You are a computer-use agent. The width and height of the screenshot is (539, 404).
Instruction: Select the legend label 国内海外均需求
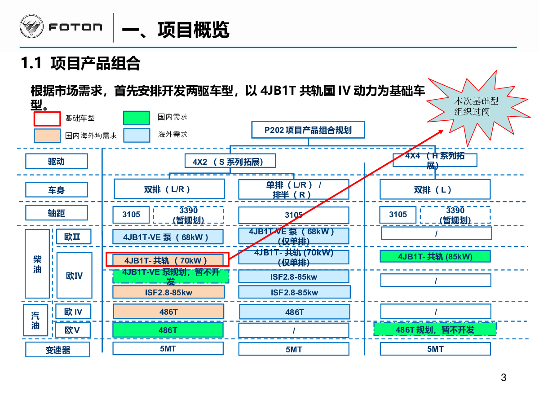(x=91, y=136)
